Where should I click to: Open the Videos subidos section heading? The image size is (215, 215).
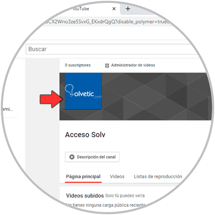point(85,196)
